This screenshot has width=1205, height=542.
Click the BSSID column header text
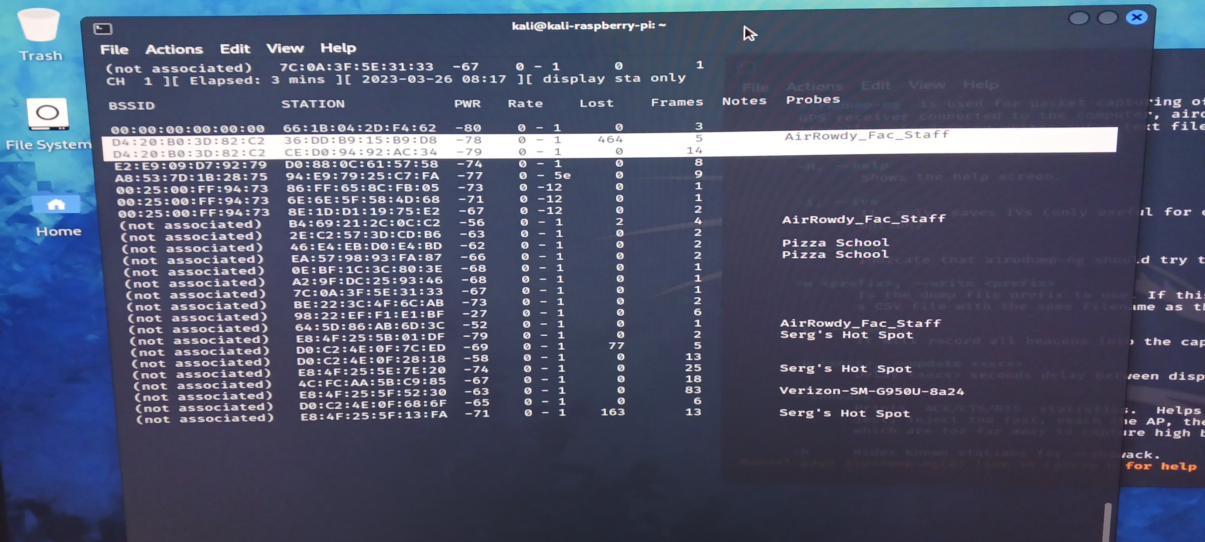click(131, 105)
